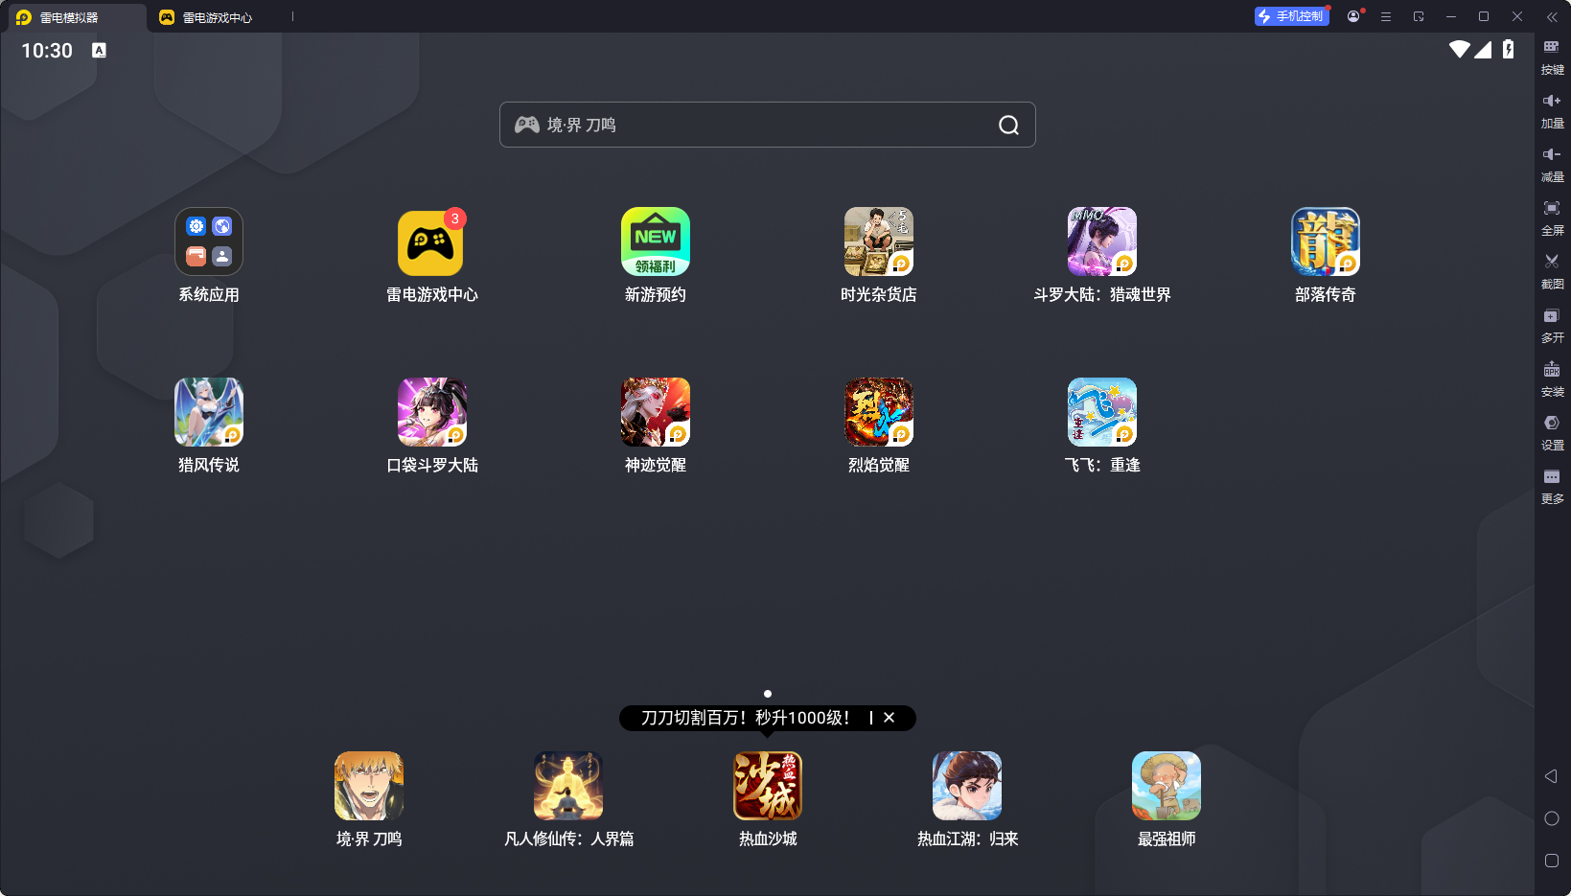
Task: Enter fullscreen with the 全屏 button
Action: (1552, 218)
